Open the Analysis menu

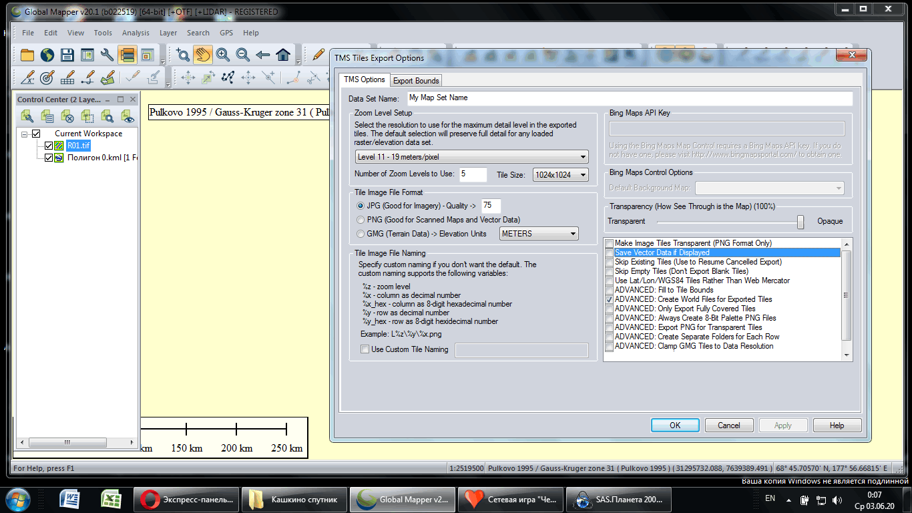(136, 33)
